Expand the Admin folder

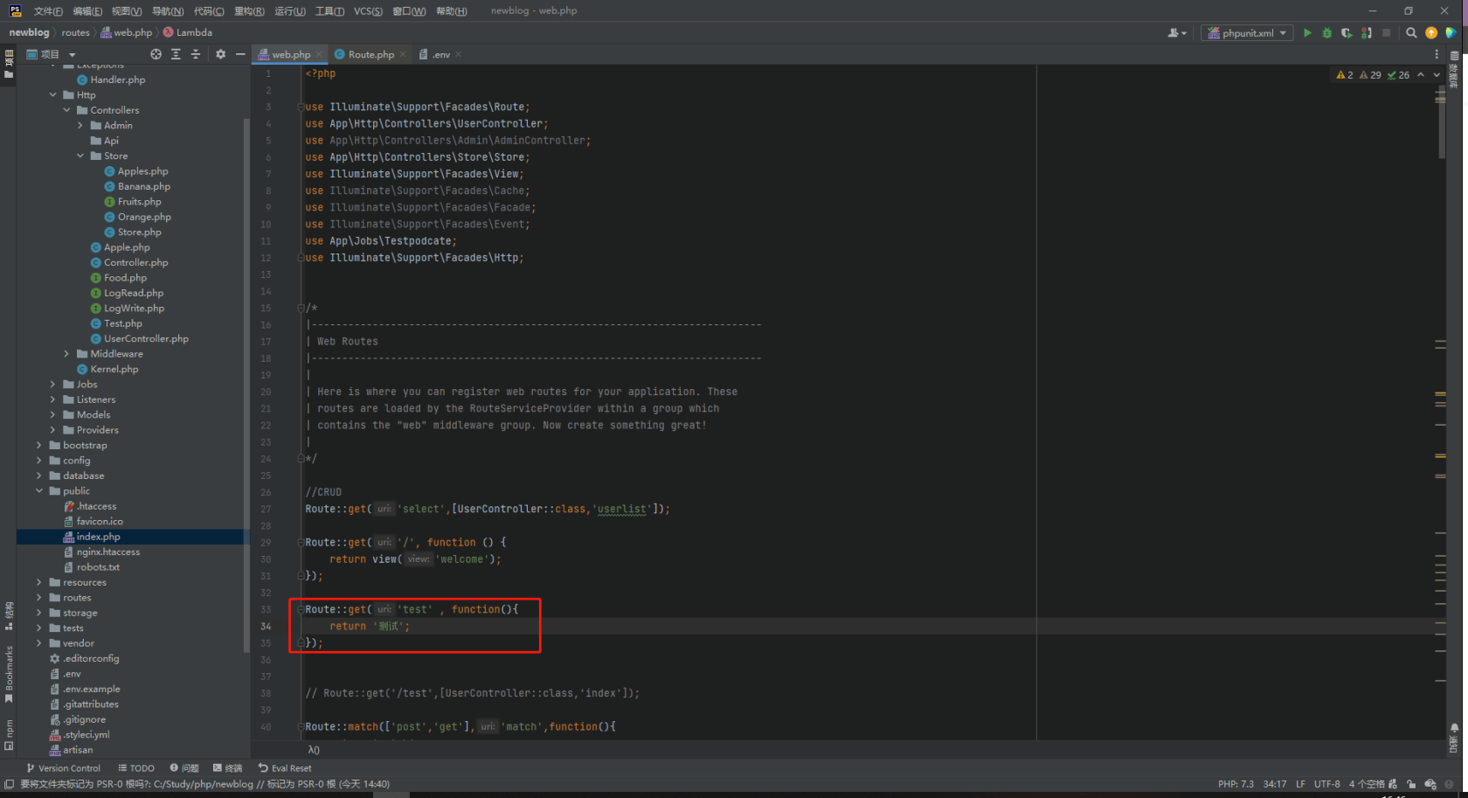[x=80, y=126]
